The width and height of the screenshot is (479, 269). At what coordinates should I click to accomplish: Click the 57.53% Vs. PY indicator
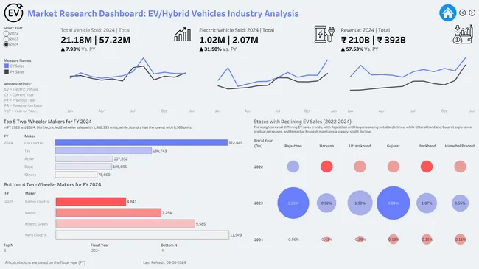click(x=360, y=49)
